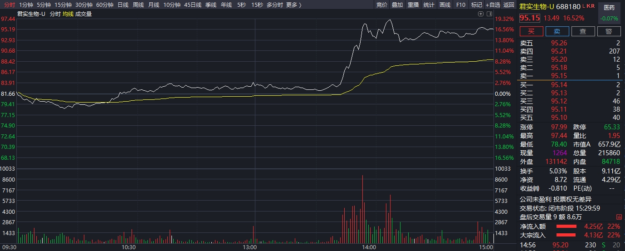Expand the 更多 periods dropdown
This screenshot has width=625, height=251.
click(294, 5)
